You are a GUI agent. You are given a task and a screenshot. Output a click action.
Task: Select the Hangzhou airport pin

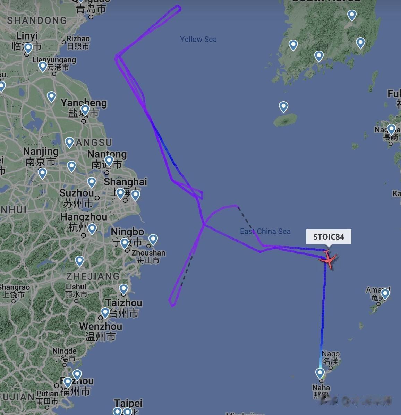coord(92,229)
